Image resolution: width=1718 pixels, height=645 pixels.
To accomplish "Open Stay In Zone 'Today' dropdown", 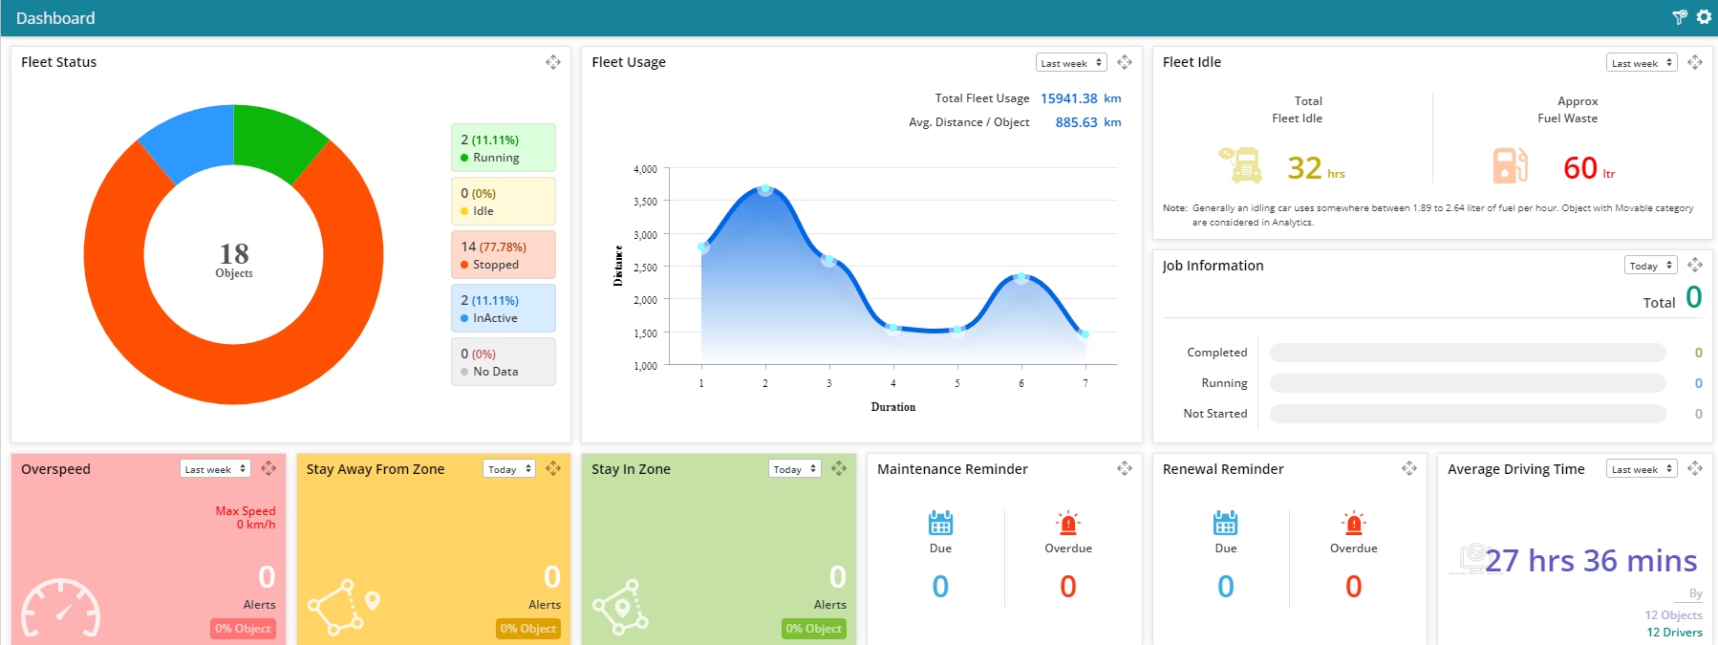I will point(794,469).
